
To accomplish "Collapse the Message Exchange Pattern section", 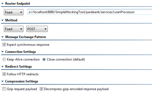I will pos(2,37).
